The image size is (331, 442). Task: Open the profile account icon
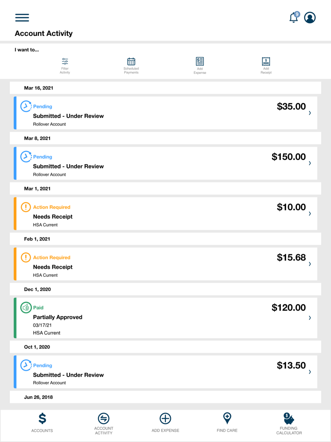click(310, 18)
